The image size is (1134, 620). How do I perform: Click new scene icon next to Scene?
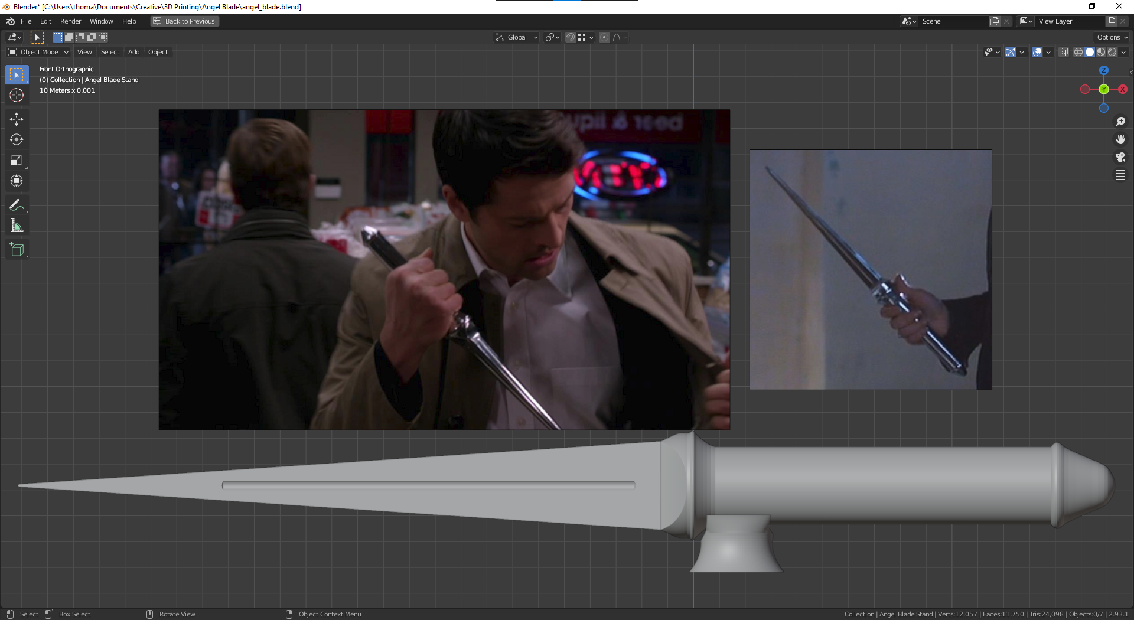click(x=995, y=21)
